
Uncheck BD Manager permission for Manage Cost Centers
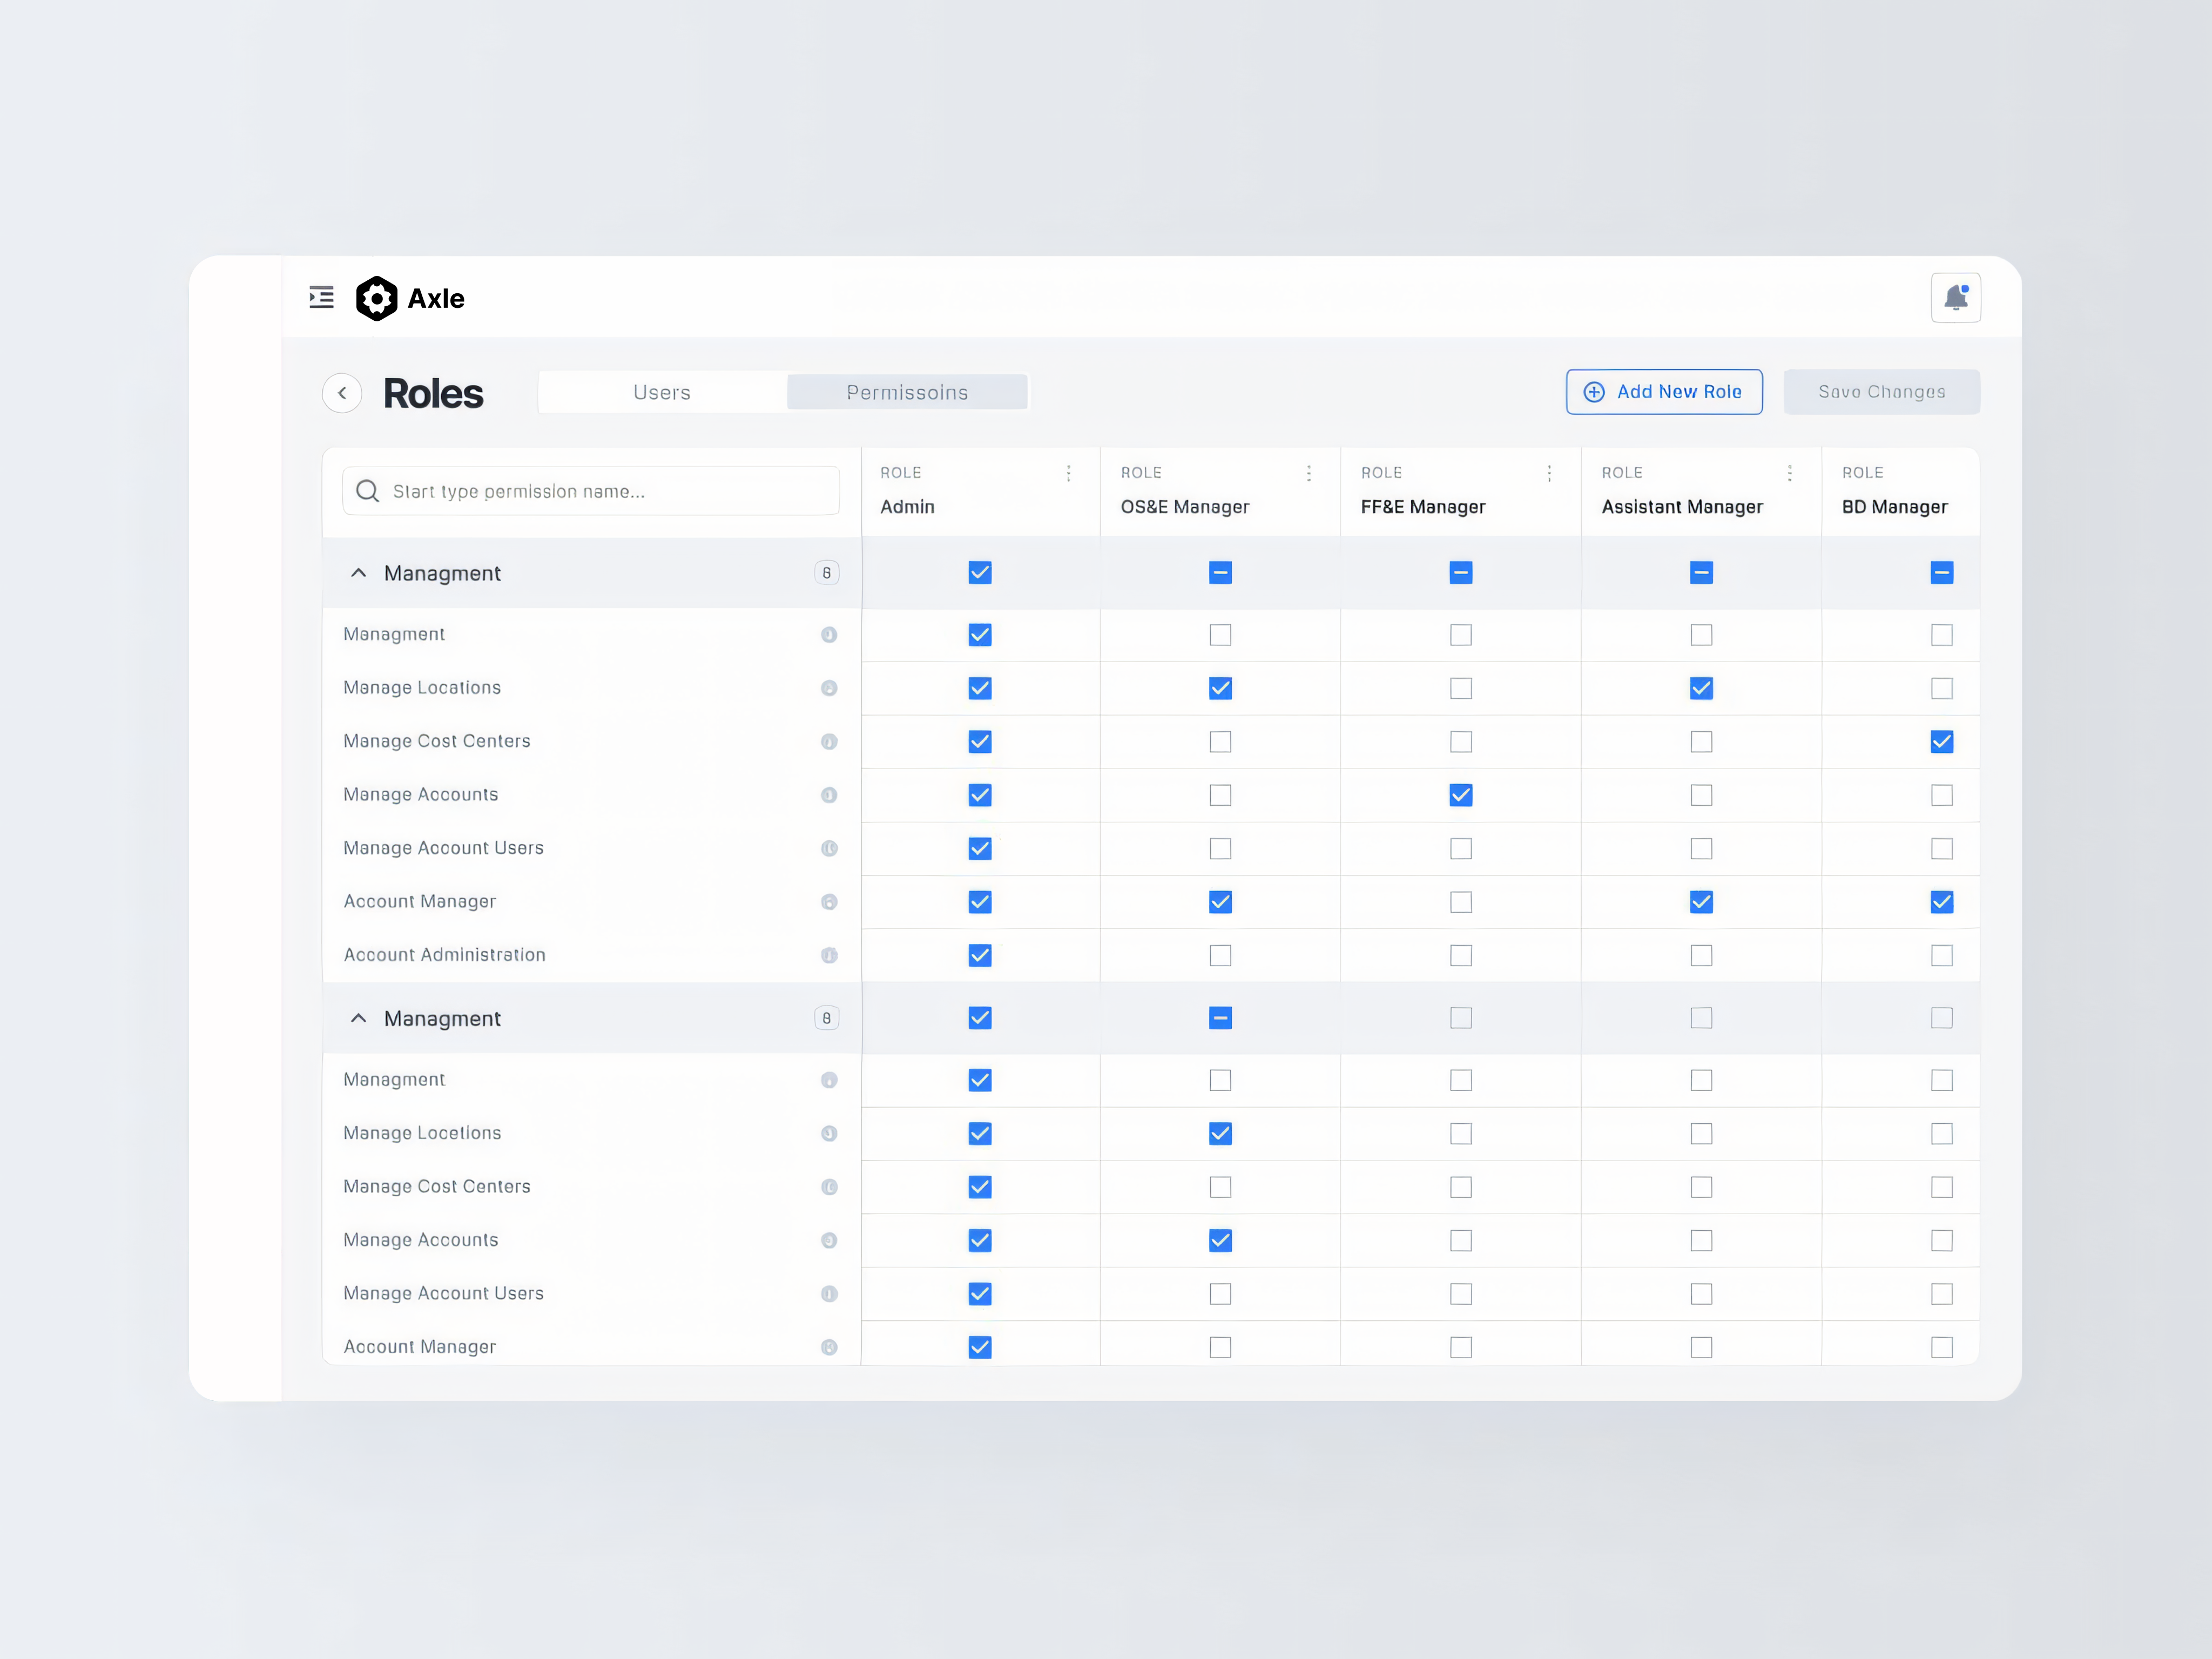point(1941,742)
